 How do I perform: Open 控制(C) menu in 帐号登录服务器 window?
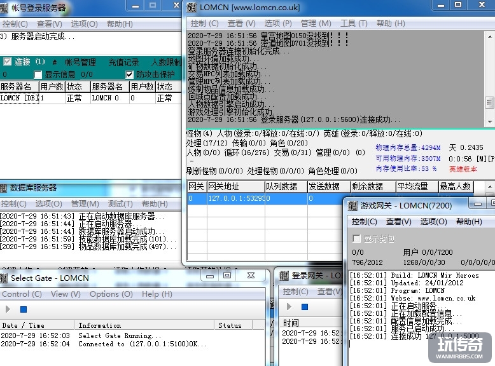point(15,24)
